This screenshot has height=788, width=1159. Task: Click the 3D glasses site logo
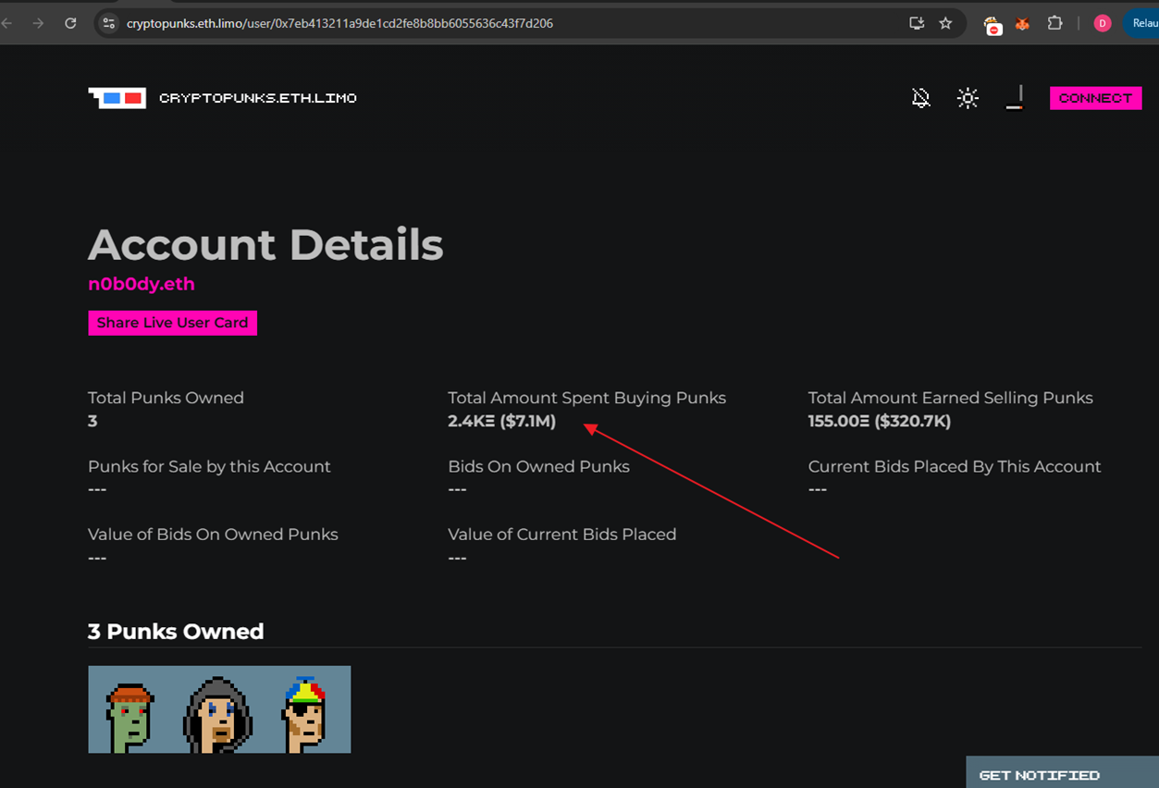tap(117, 98)
